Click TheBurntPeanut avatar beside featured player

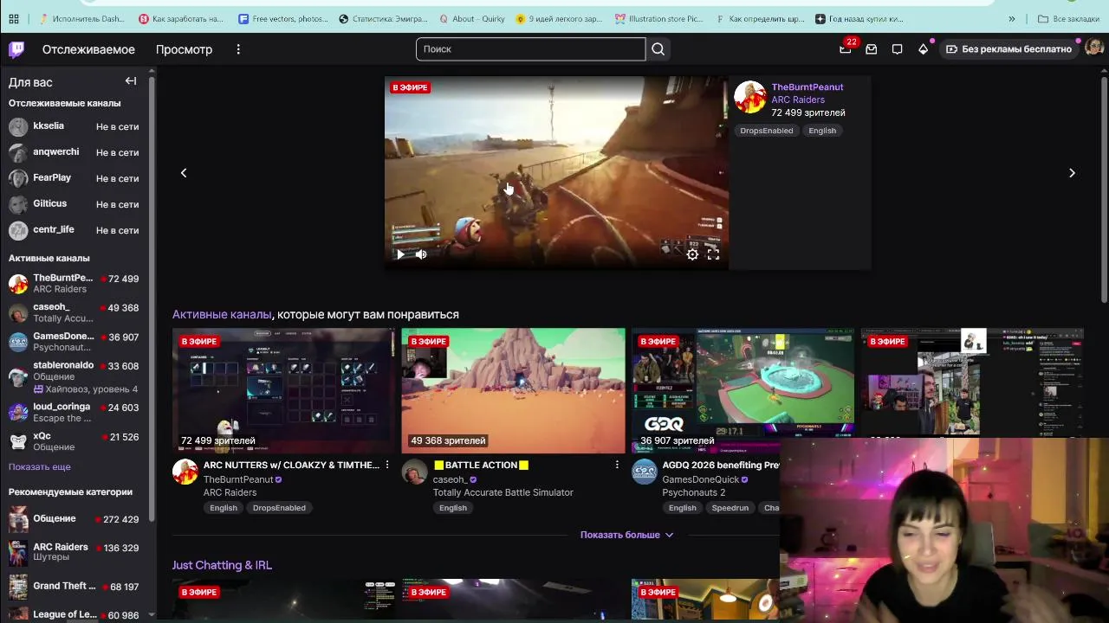[750, 97]
